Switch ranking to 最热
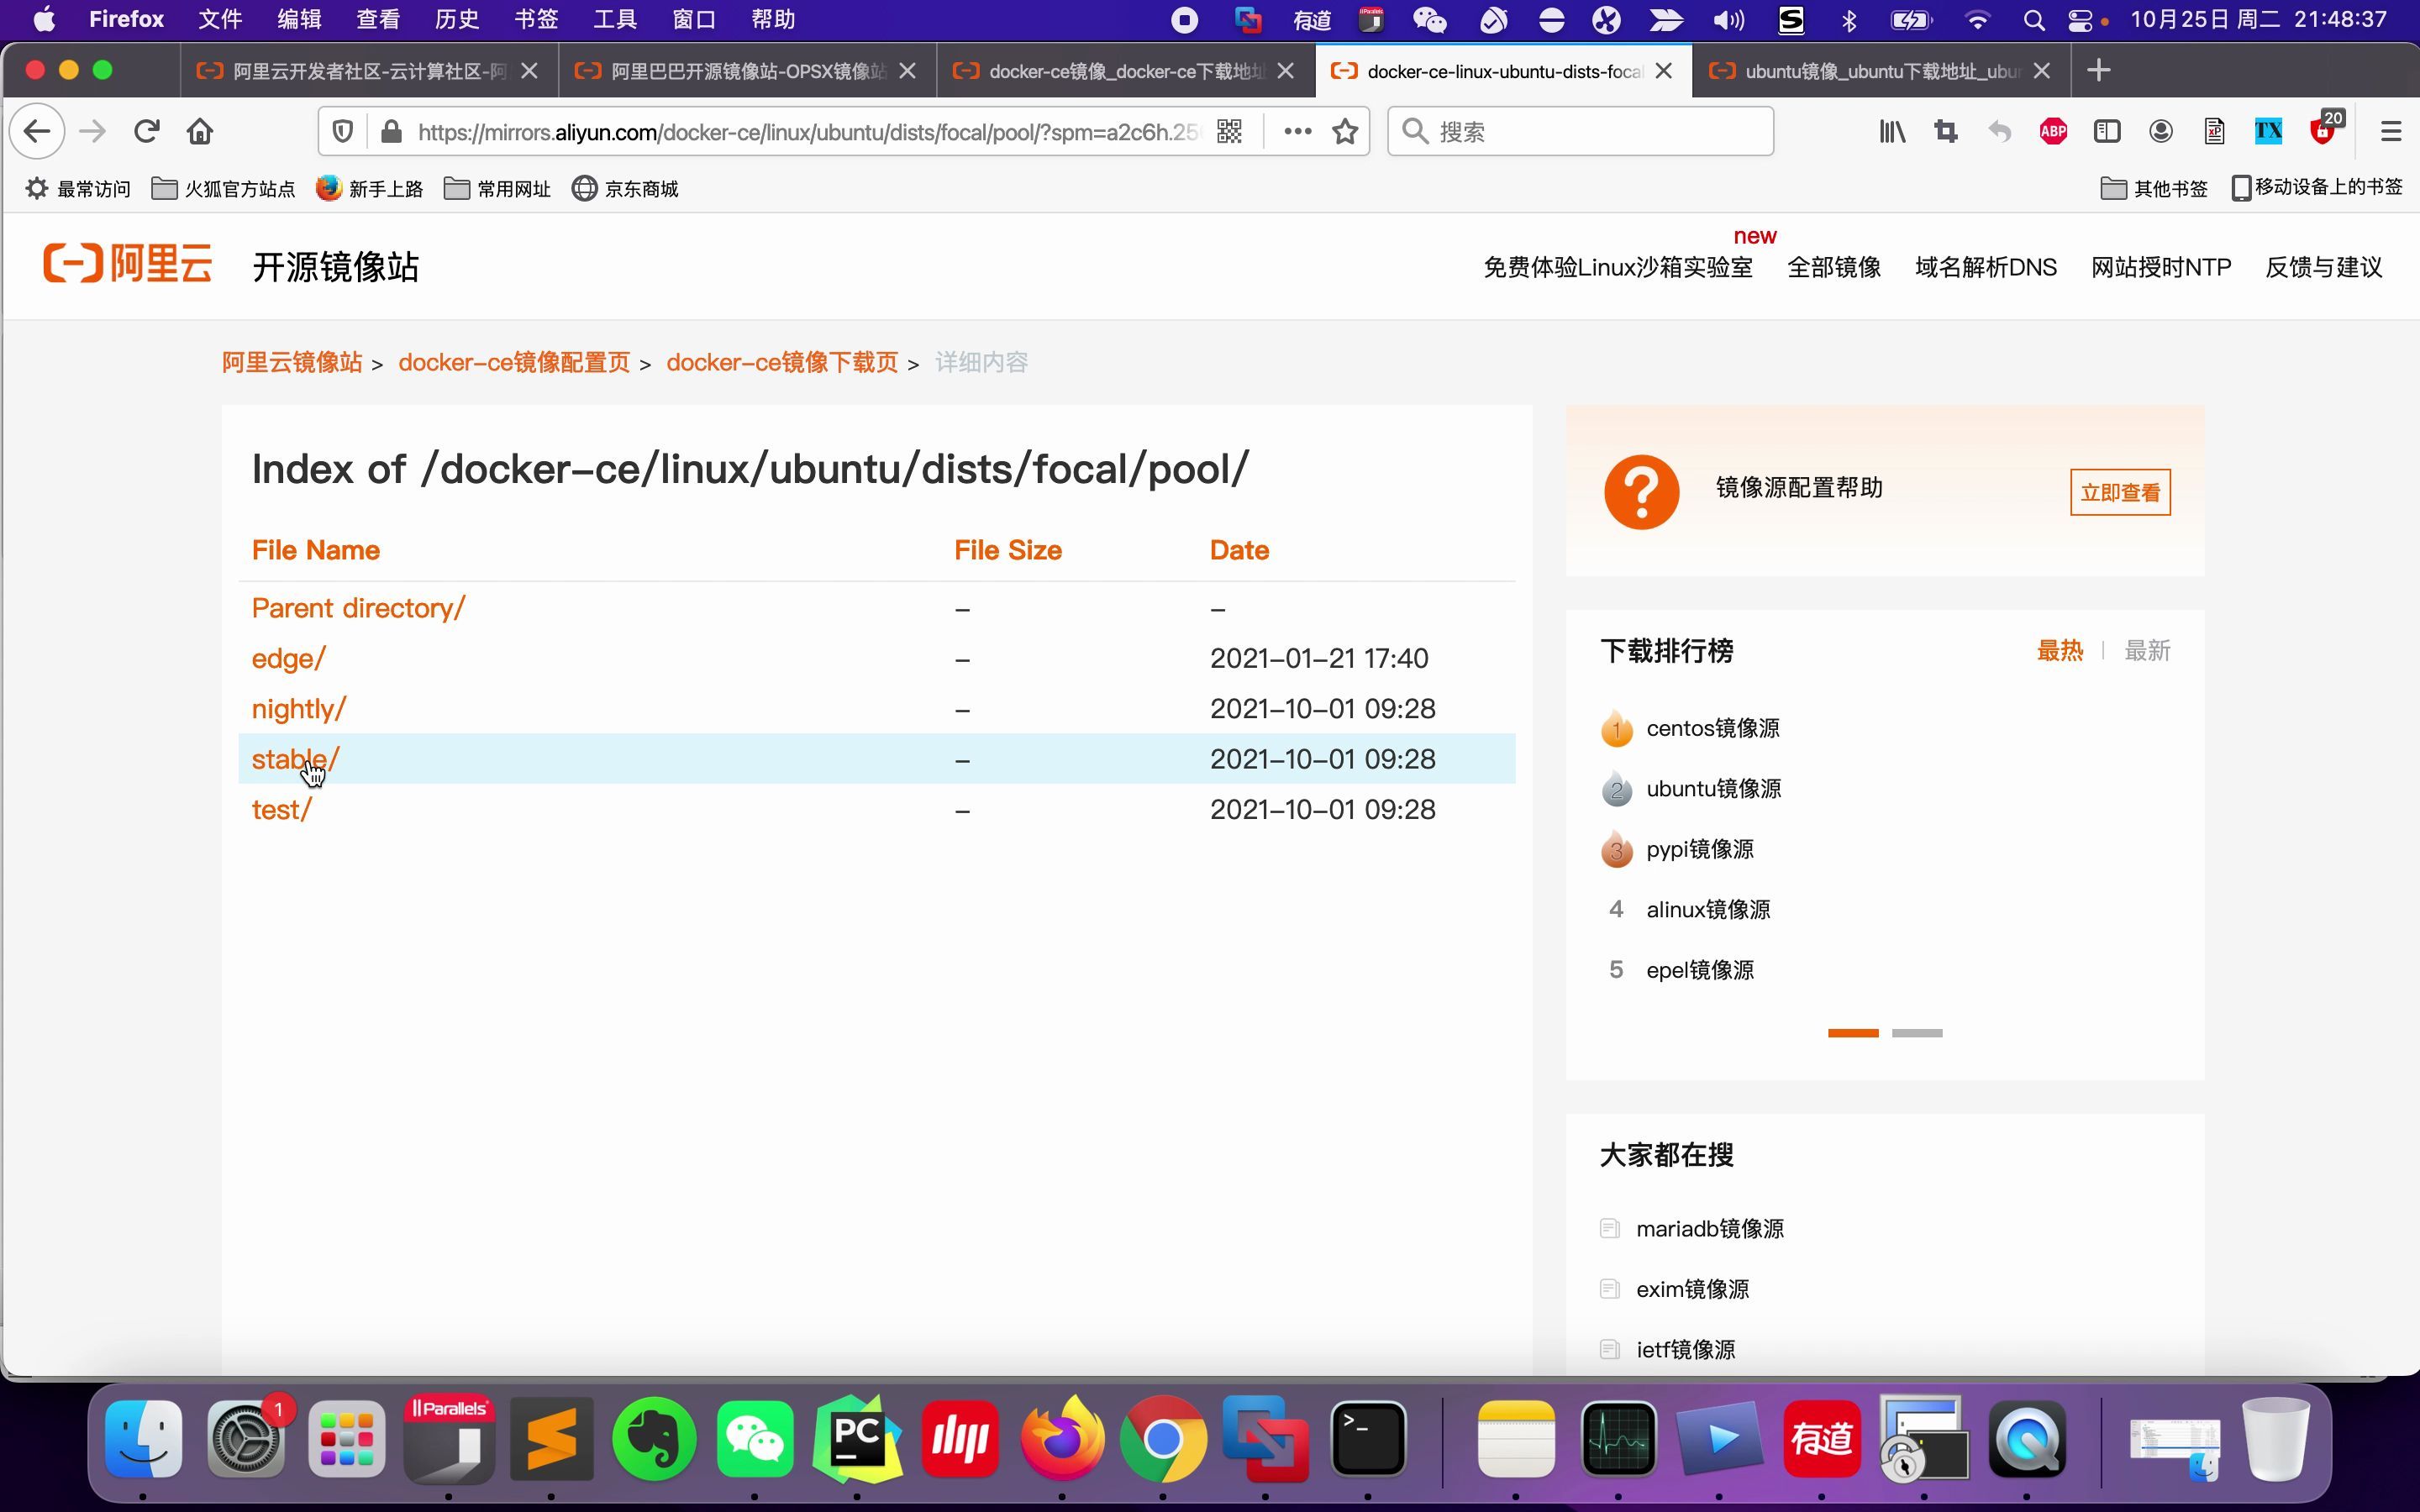The height and width of the screenshot is (1512, 2420). 2060,651
